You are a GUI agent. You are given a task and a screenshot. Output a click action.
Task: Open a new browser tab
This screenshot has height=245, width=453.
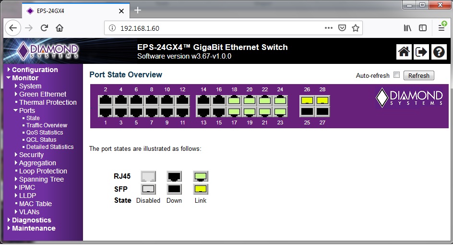[138, 10]
